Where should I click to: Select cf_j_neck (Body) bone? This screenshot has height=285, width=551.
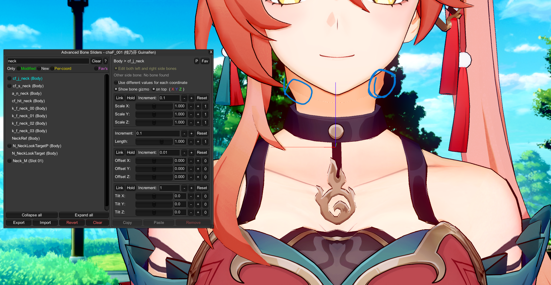(28, 79)
